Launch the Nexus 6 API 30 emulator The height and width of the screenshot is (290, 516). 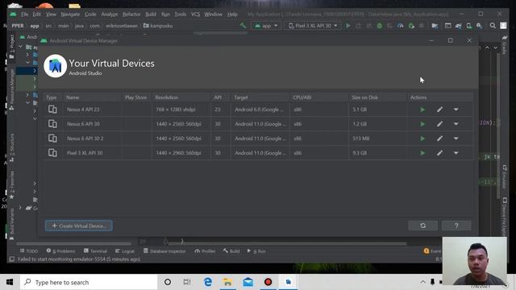(422, 124)
